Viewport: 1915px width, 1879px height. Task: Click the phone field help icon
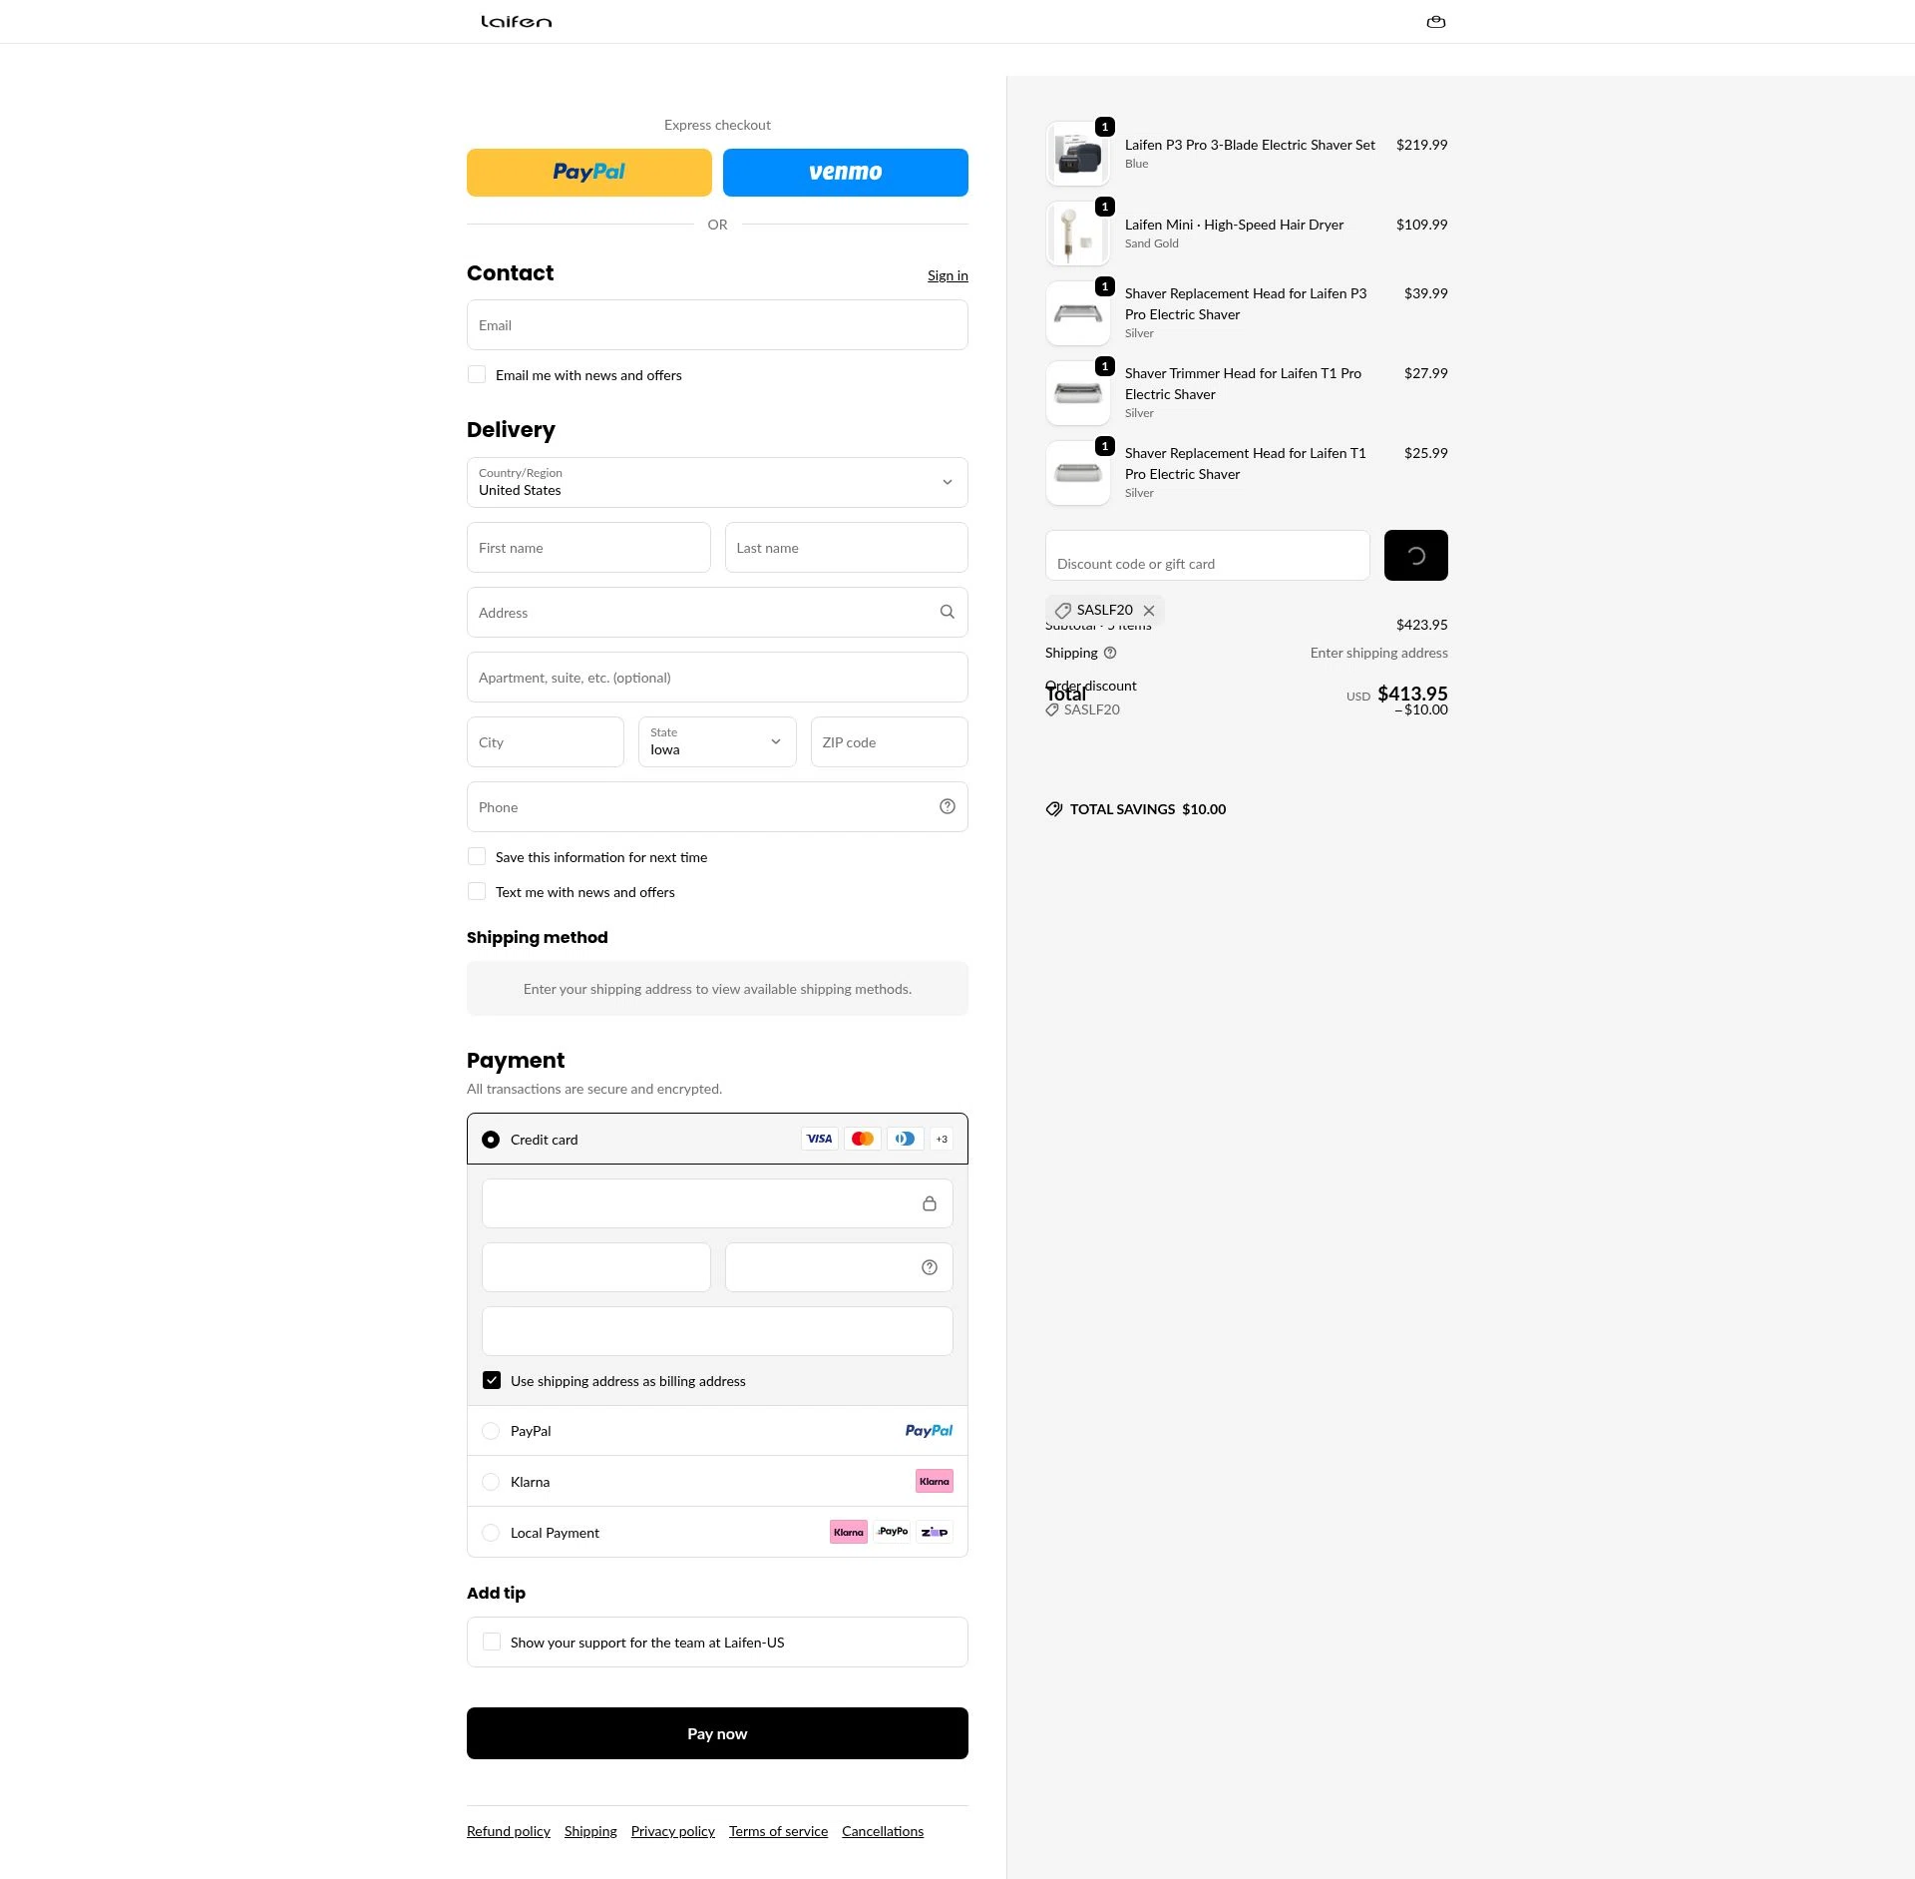point(947,806)
